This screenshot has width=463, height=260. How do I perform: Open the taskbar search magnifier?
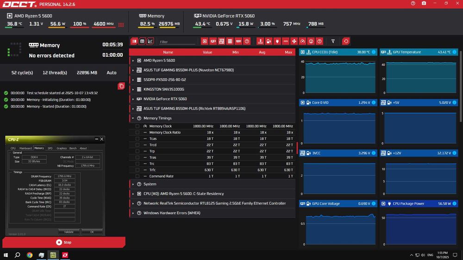18,255
